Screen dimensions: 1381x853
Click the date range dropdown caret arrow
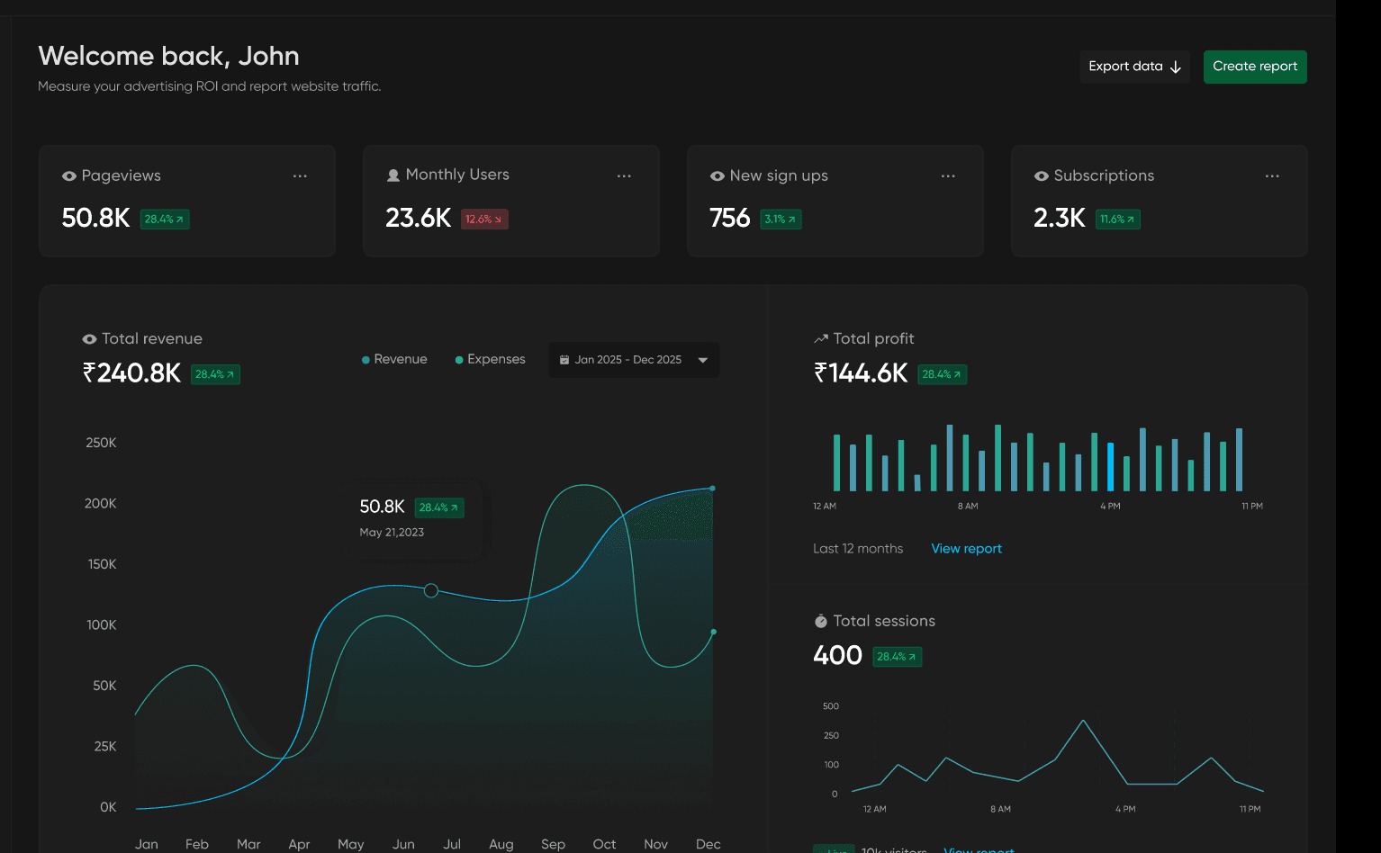[703, 360]
